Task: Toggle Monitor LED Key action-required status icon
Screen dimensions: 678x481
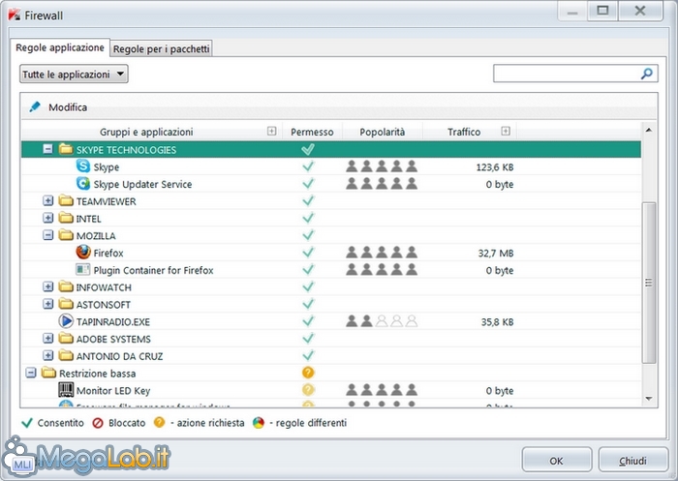Action: pos(308,390)
